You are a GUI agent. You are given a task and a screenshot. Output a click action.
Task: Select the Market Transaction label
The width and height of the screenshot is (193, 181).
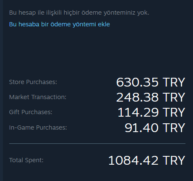(x=38, y=97)
